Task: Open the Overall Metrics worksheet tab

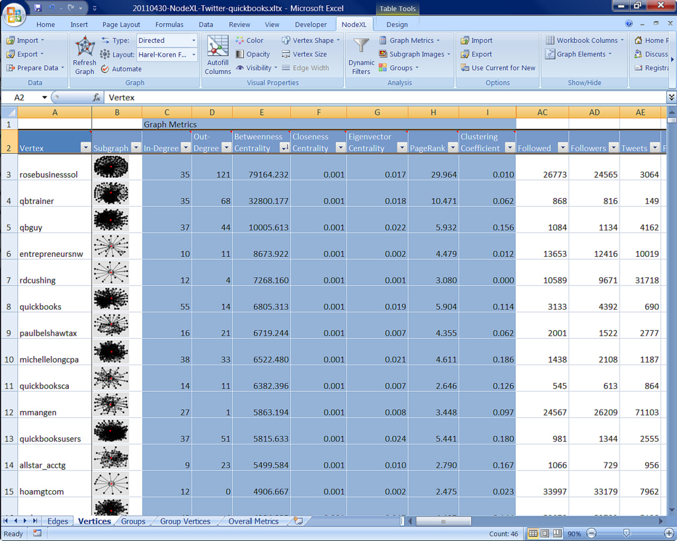Action: click(253, 521)
